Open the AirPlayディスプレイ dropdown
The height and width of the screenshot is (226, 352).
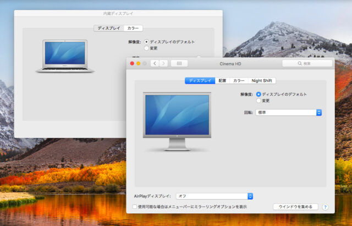[x=215, y=196]
